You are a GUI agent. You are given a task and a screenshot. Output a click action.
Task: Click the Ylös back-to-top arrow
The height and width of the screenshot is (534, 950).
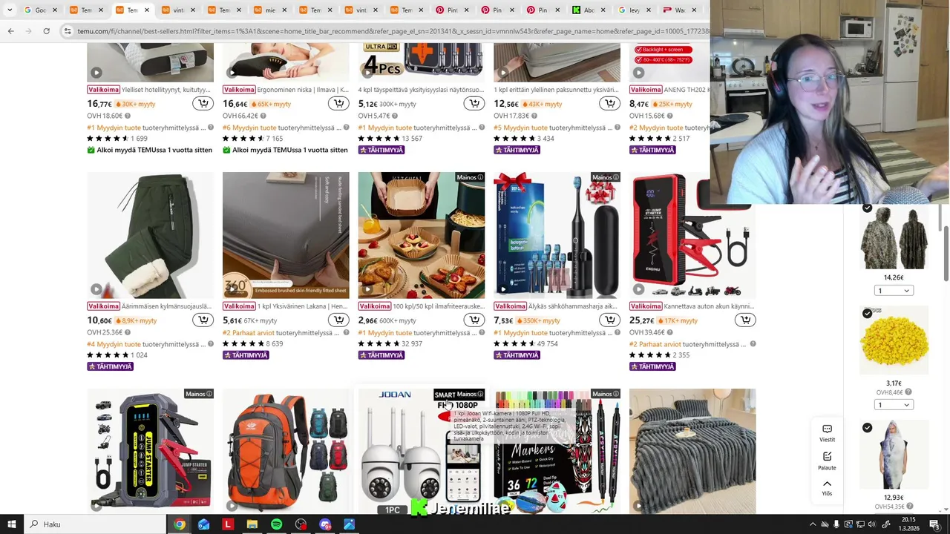[827, 487]
